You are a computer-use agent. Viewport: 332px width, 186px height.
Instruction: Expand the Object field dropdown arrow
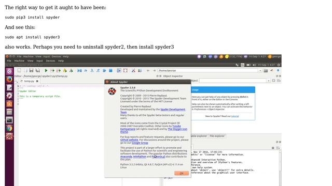pyautogui.click(x=269, y=81)
